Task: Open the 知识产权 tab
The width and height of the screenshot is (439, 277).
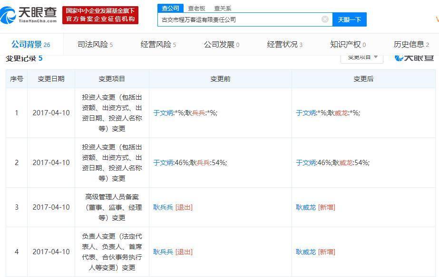Action: tap(346, 44)
